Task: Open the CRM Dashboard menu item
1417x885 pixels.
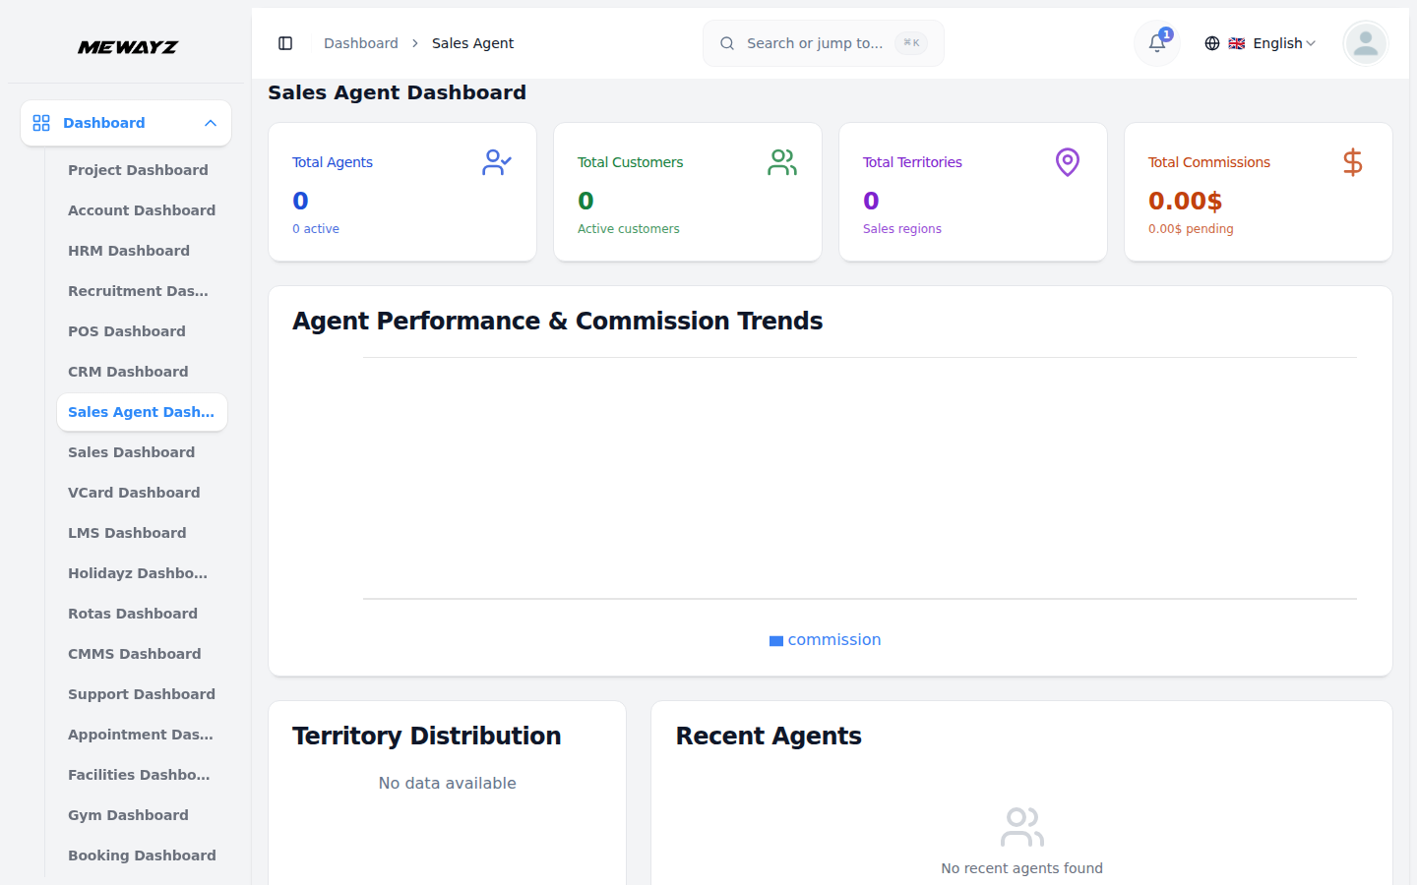Action: point(128,372)
